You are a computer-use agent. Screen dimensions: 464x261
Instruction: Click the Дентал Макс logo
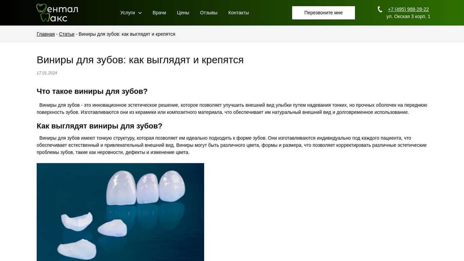[56, 12]
